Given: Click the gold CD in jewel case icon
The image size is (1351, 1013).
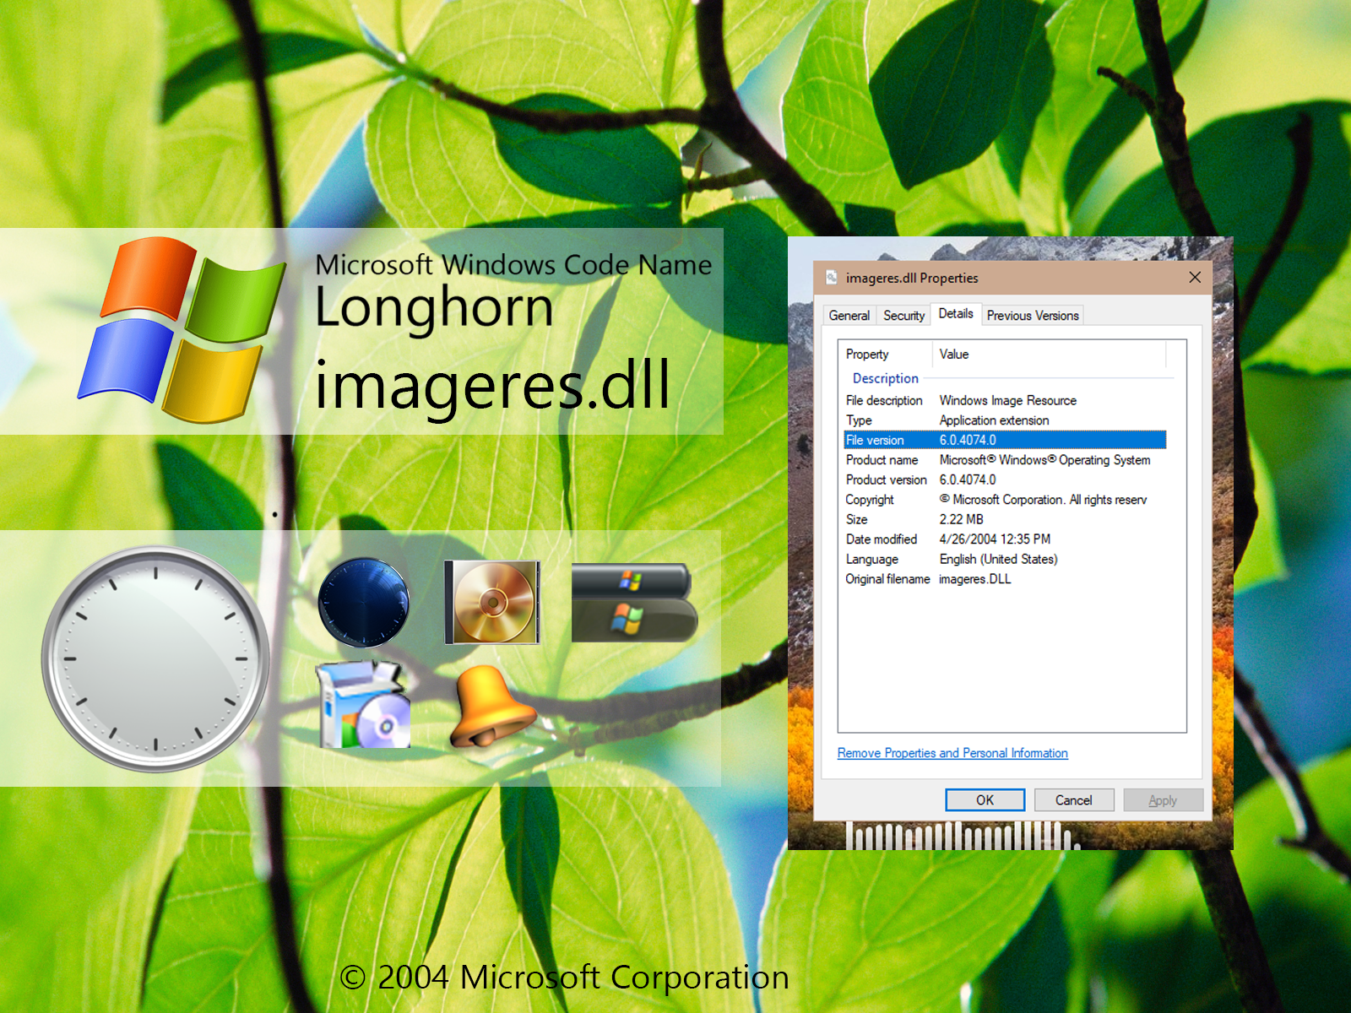Looking at the screenshot, I should pyautogui.click(x=492, y=602).
